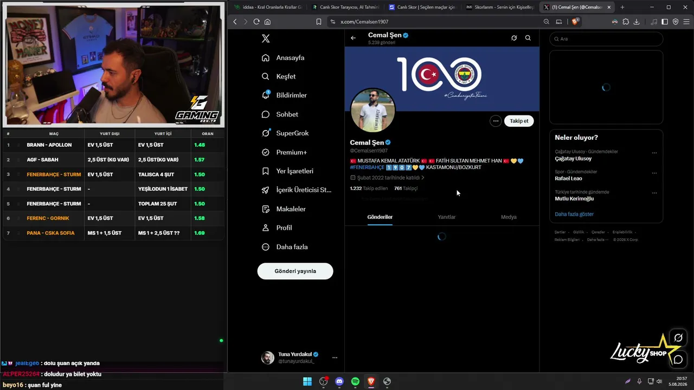The image size is (694, 390).
Task: Open Makaleler in the sidebar
Action: [284, 209]
